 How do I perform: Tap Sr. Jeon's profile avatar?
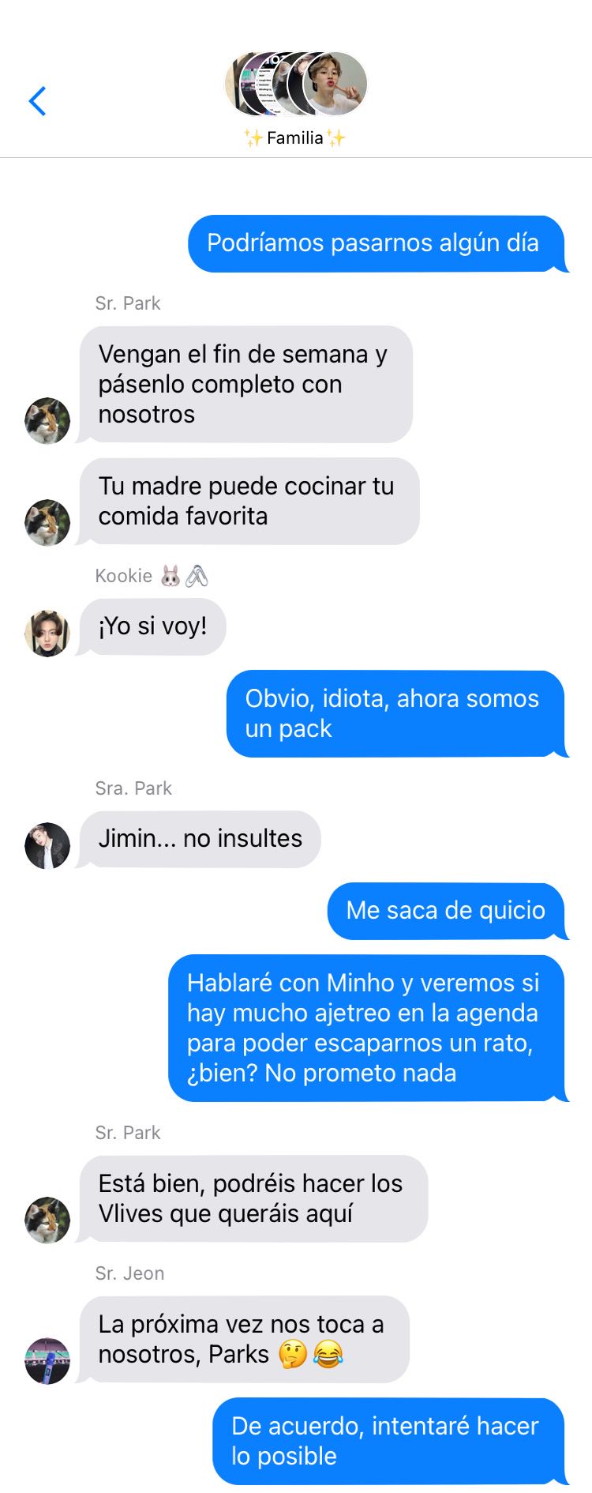point(47,1360)
